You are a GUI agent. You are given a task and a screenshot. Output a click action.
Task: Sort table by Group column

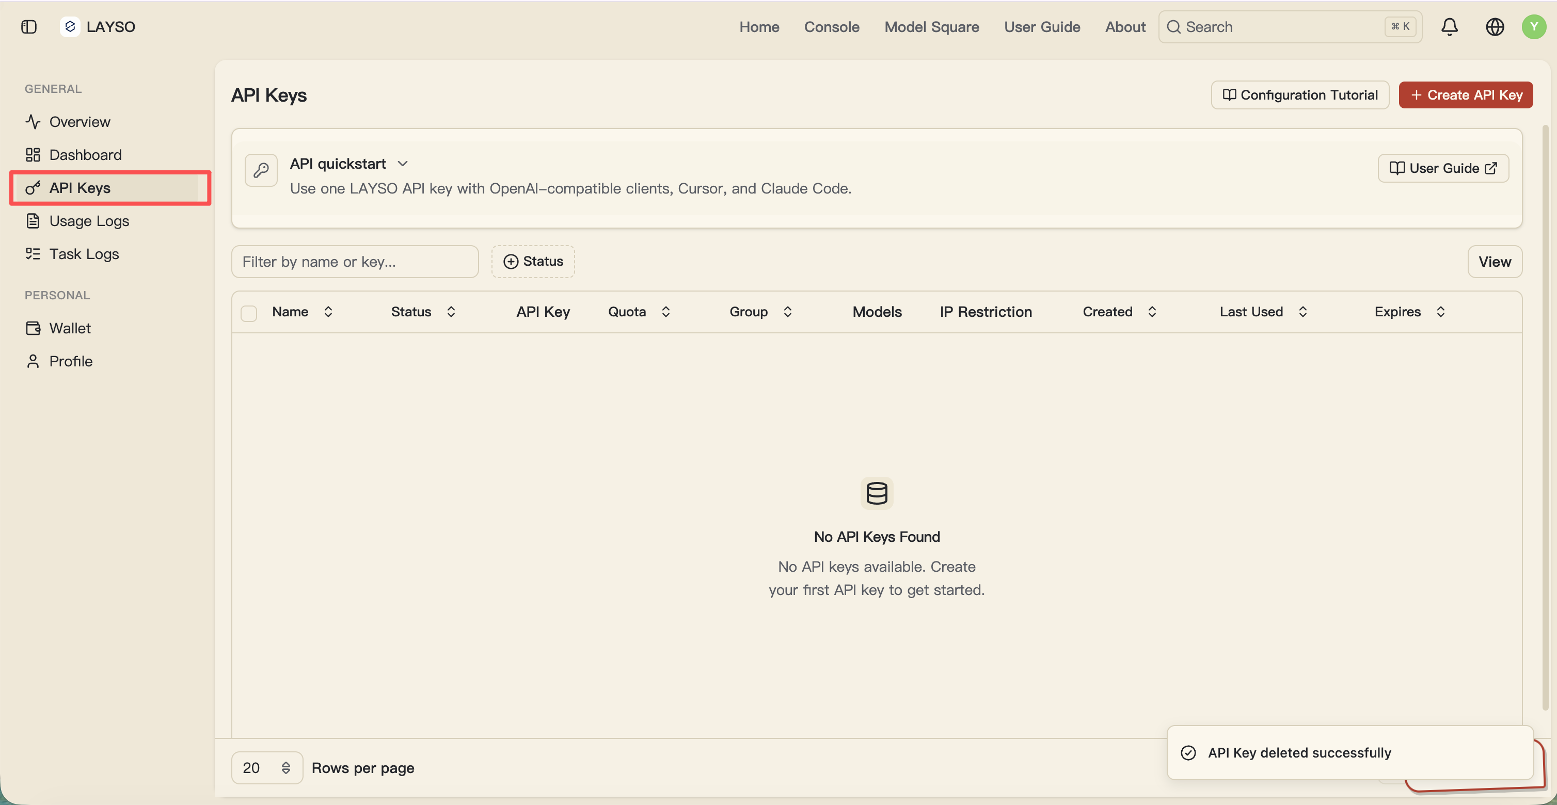760,312
